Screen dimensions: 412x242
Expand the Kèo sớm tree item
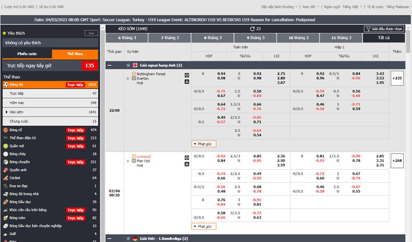click(x=6, y=112)
